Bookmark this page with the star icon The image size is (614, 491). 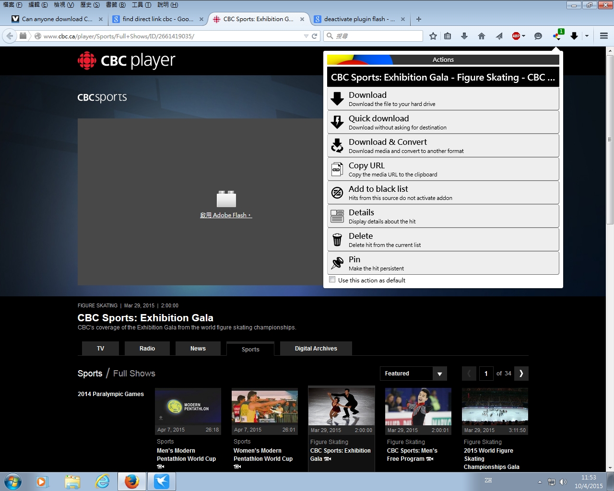click(x=433, y=36)
